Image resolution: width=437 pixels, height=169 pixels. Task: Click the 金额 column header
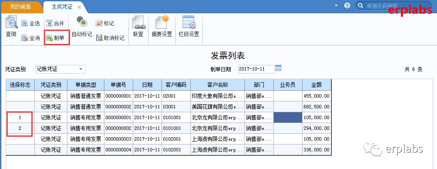(x=317, y=85)
